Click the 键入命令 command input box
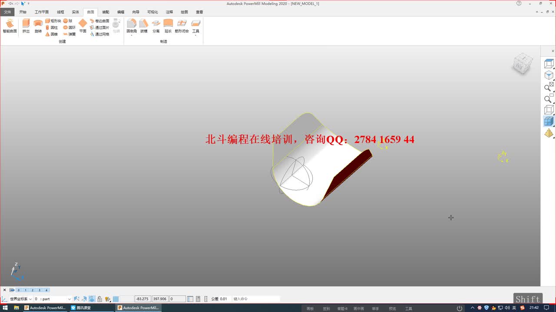 click(x=256, y=299)
